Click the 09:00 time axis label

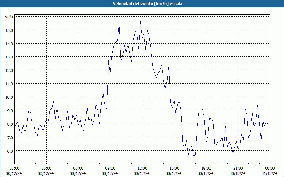(110, 169)
